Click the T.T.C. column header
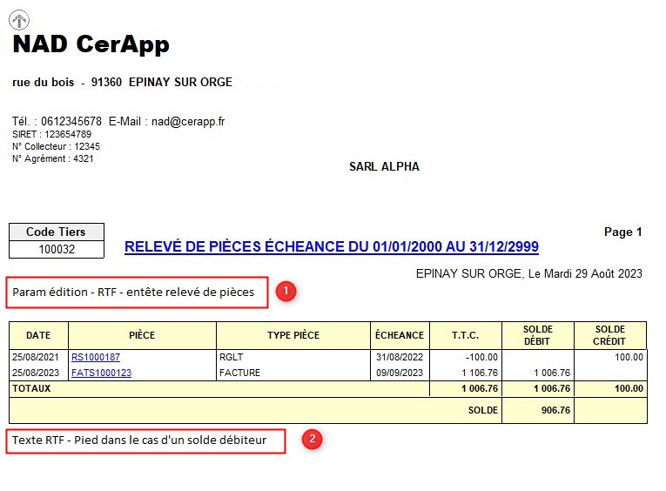The width and height of the screenshot is (666, 491). click(466, 335)
